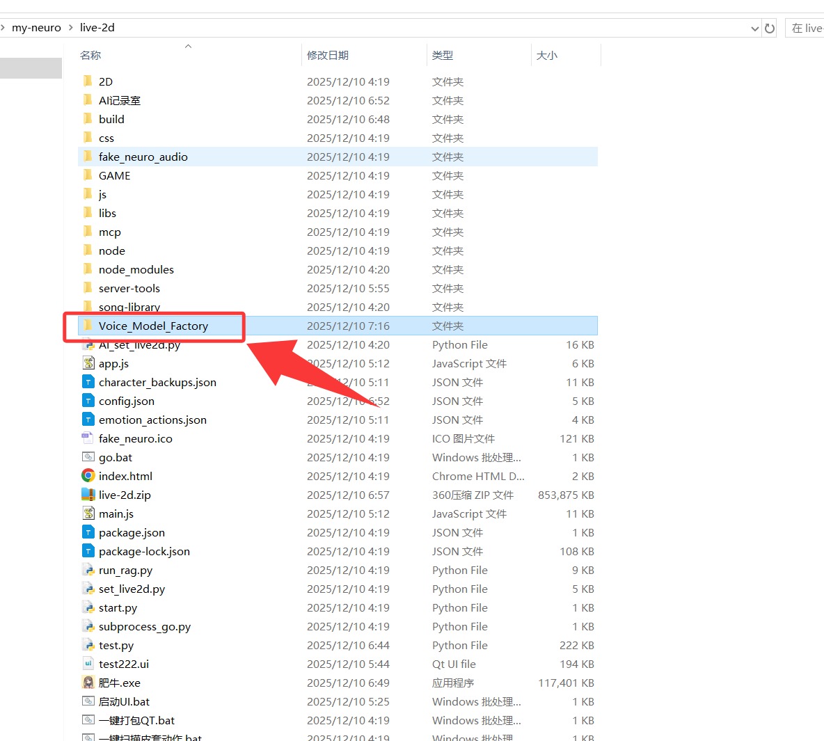This screenshot has width=824, height=741.
Task: Sort files by 名称 column header
Action: [90, 55]
